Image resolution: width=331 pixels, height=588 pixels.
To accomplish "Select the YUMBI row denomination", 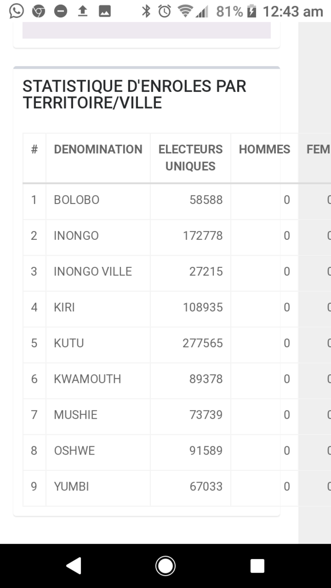I will point(72,486).
